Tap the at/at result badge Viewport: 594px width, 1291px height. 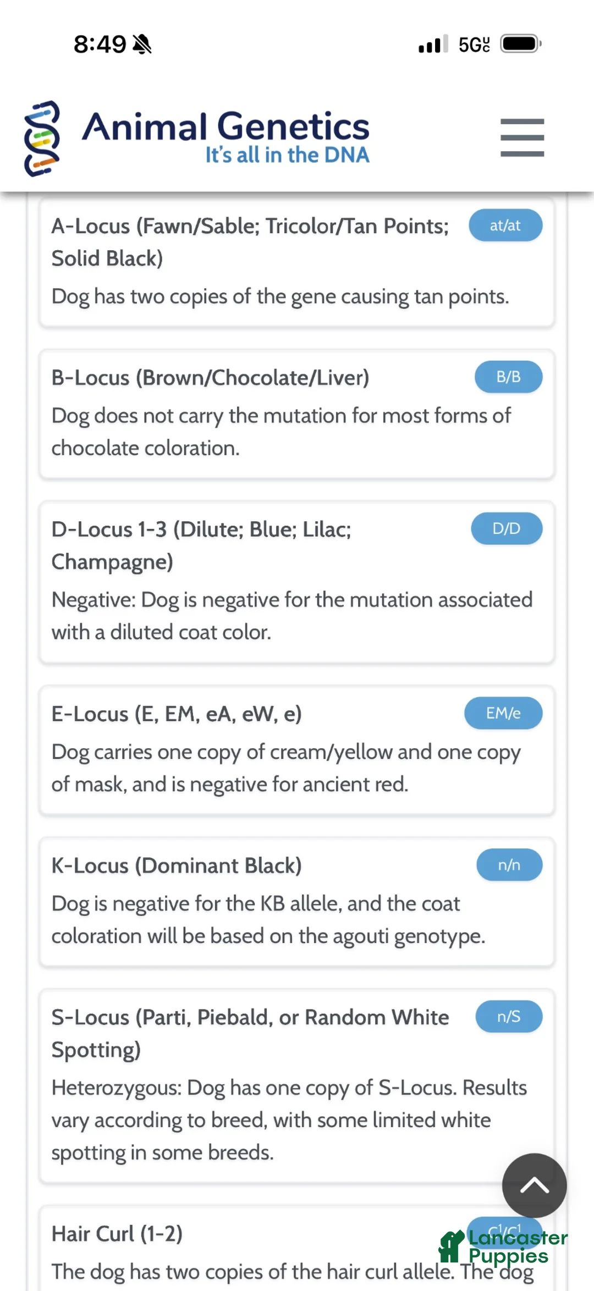point(505,225)
